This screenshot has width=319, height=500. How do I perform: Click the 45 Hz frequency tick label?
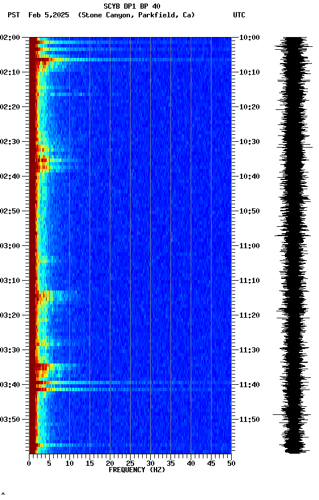[x=211, y=464]
